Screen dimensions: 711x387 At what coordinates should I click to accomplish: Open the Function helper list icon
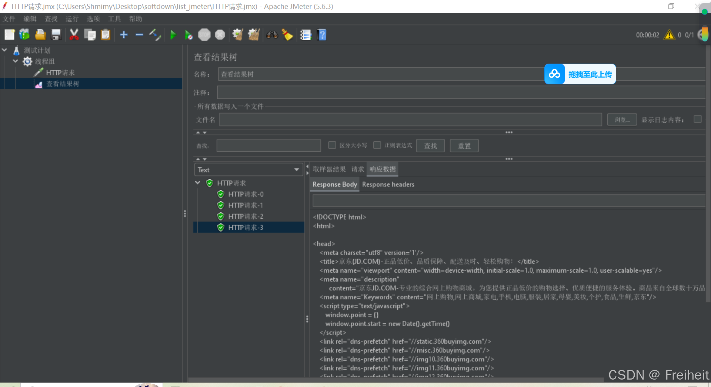point(306,35)
